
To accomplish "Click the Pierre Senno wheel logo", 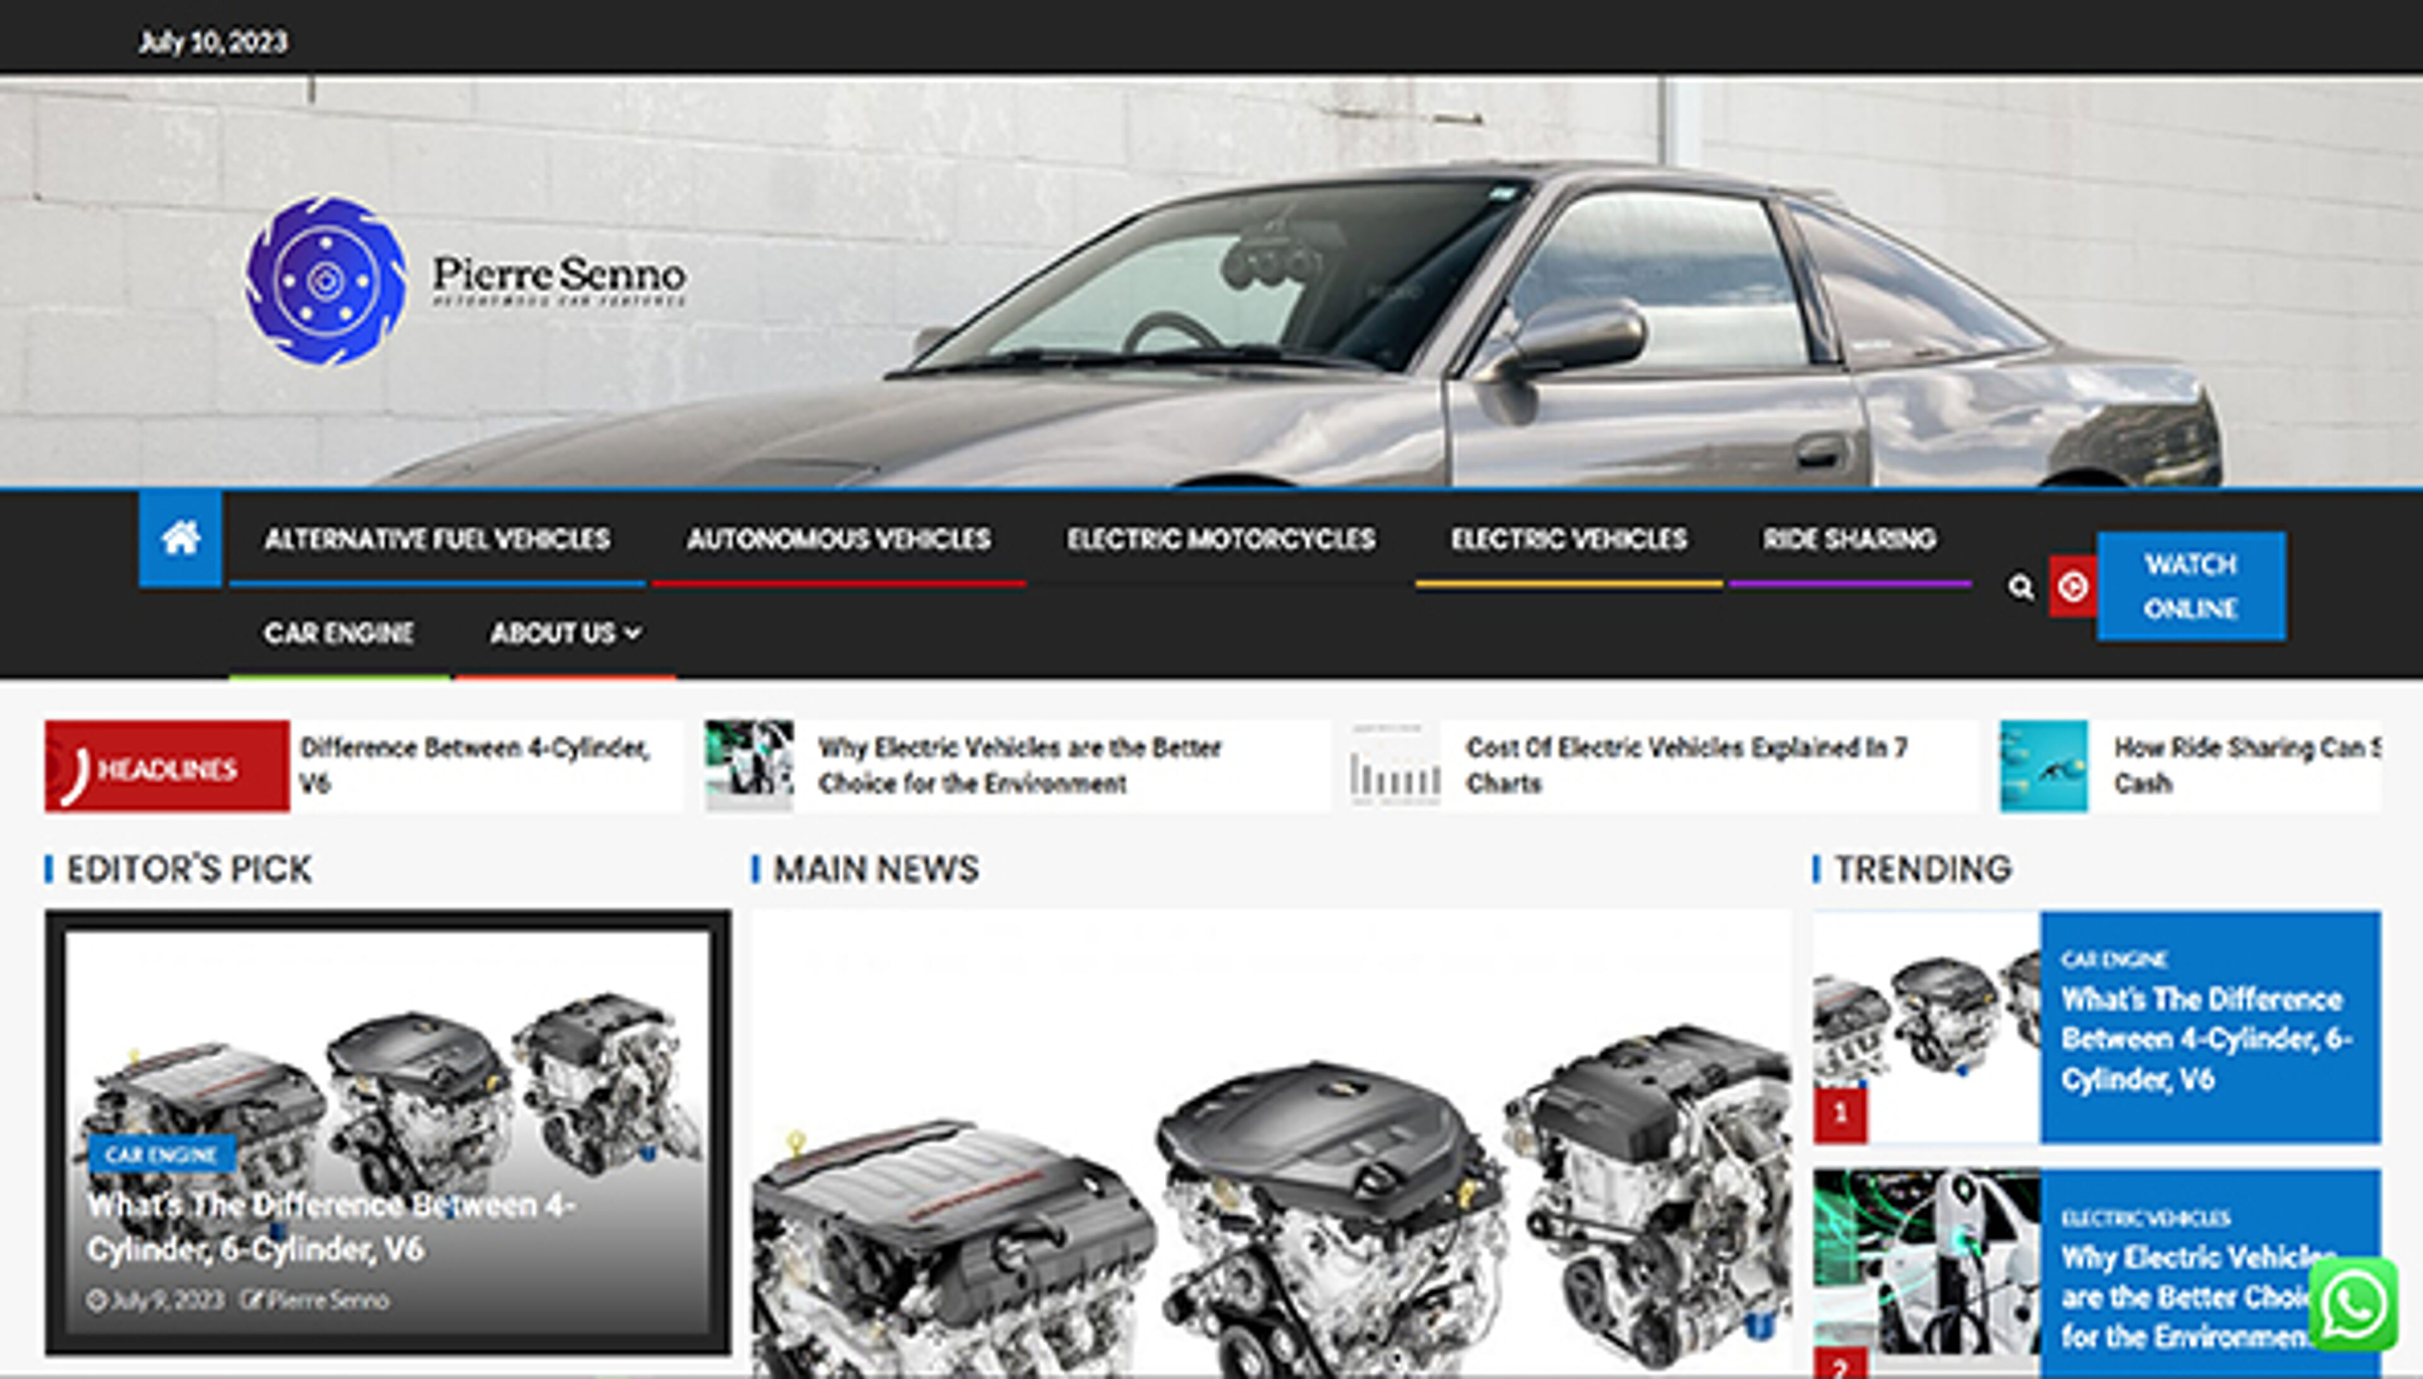I will 325,280.
